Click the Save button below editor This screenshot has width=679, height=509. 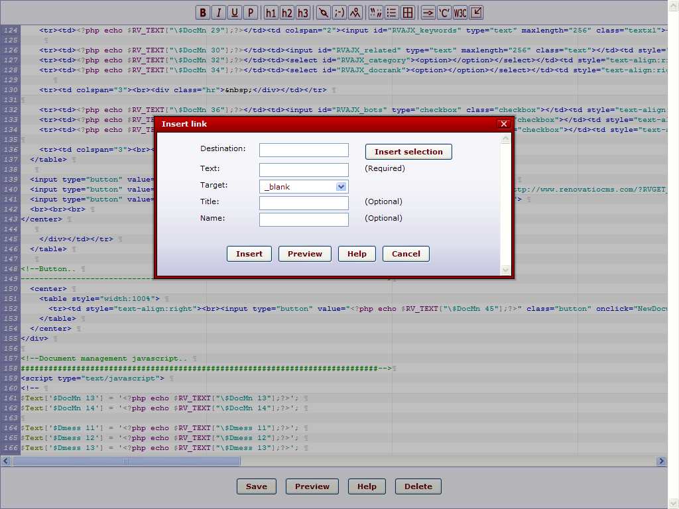(257, 486)
